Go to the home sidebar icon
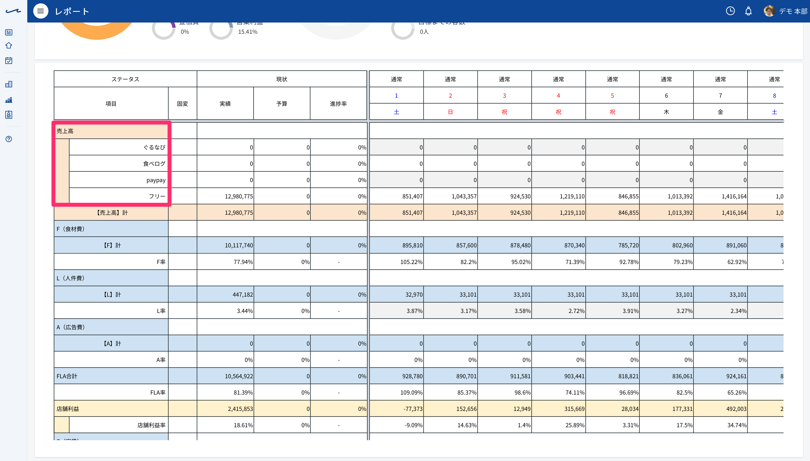The width and height of the screenshot is (810, 461). click(9, 46)
